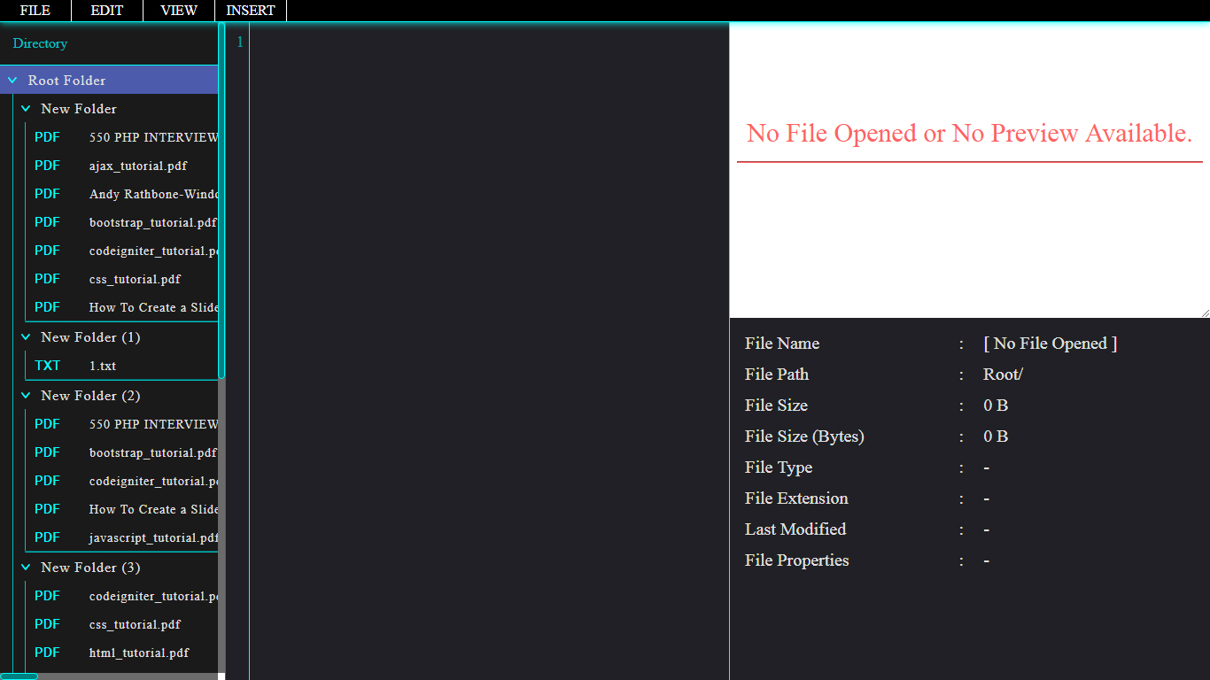
Task: Collapse New Folder (3)
Action: (26, 568)
